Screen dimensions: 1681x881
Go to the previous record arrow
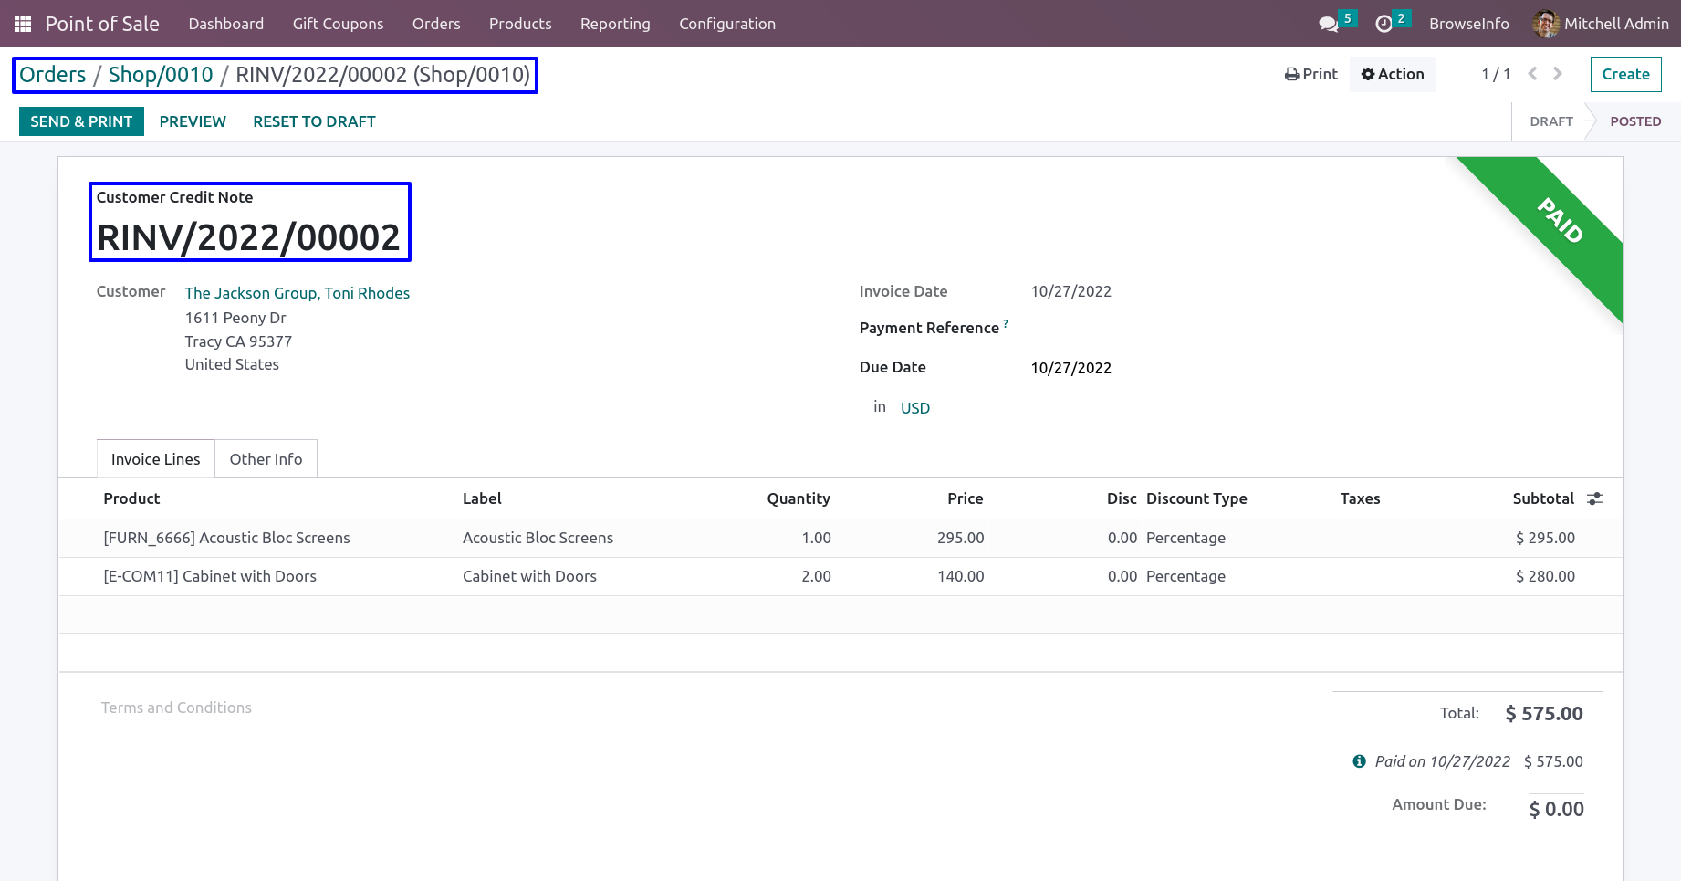[x=1533, y=74]
